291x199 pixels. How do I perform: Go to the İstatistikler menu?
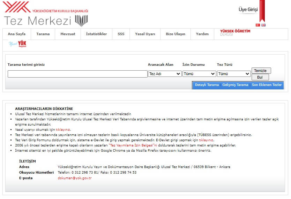[x=96, y=34]
